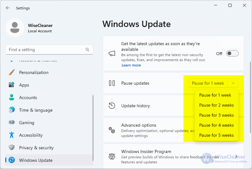Open Accessibility settings
The height and width of the screenshot is (169, 252).
coord(49,135)
